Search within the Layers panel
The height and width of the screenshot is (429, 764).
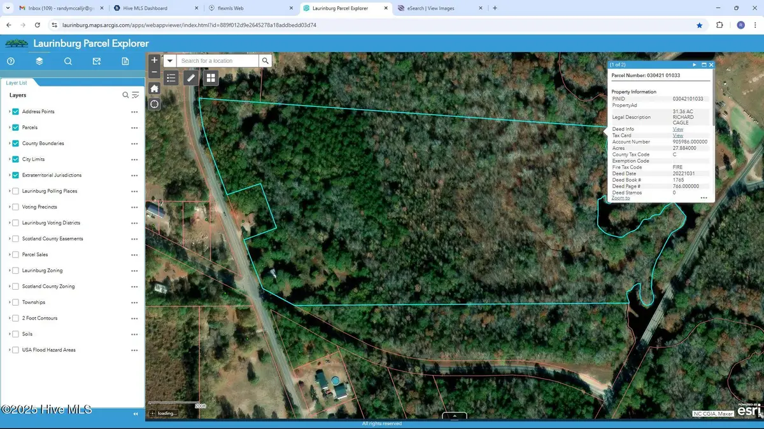click(126, 95)
